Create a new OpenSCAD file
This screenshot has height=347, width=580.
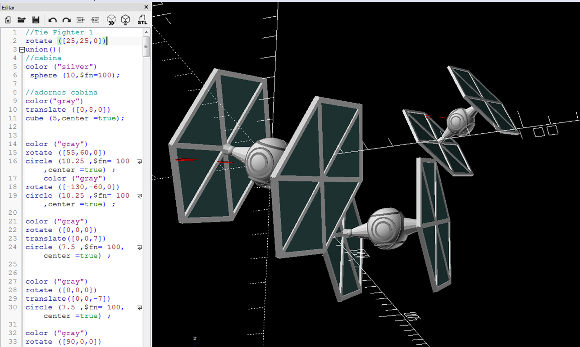click(7, 20)
